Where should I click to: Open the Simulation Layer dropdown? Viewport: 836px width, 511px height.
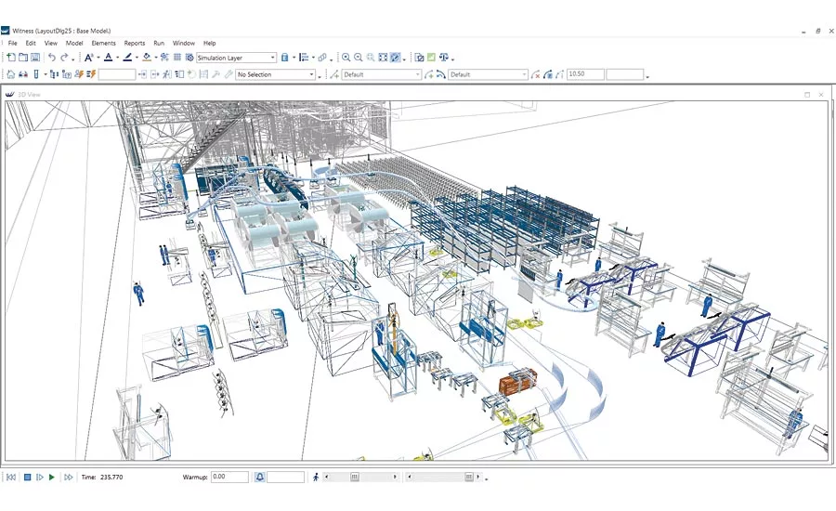236,58
